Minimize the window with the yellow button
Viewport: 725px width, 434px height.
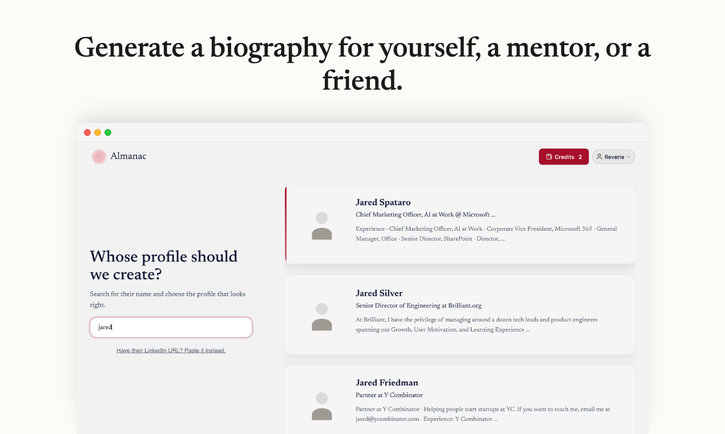(x=98, y=132)
